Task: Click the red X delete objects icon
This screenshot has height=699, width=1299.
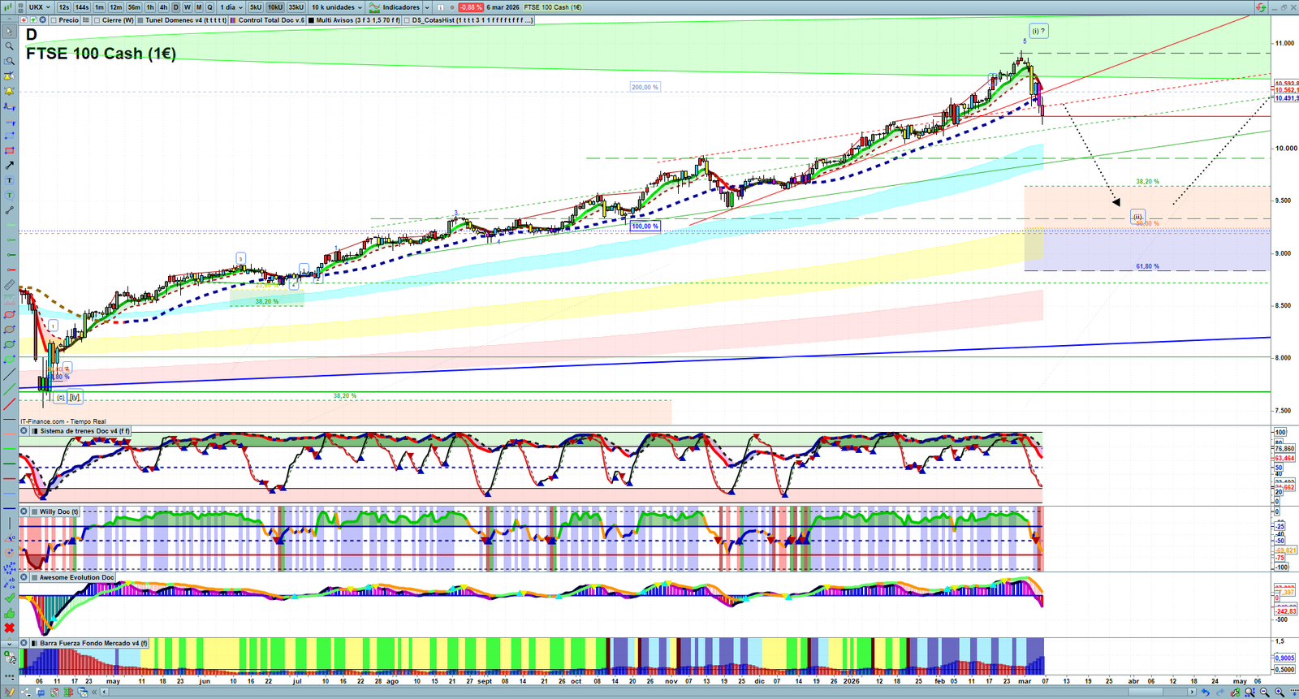Action: coord(10,628)
